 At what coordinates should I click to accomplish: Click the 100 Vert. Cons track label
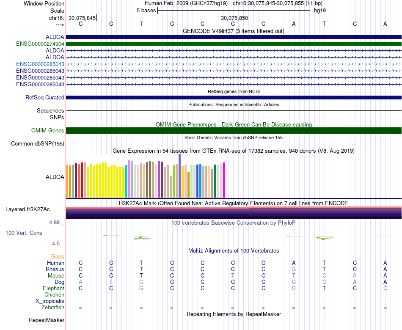[24, 233]
